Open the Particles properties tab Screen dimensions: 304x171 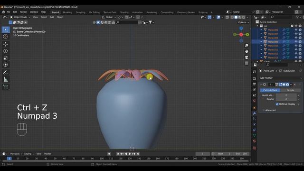point(255,119)
